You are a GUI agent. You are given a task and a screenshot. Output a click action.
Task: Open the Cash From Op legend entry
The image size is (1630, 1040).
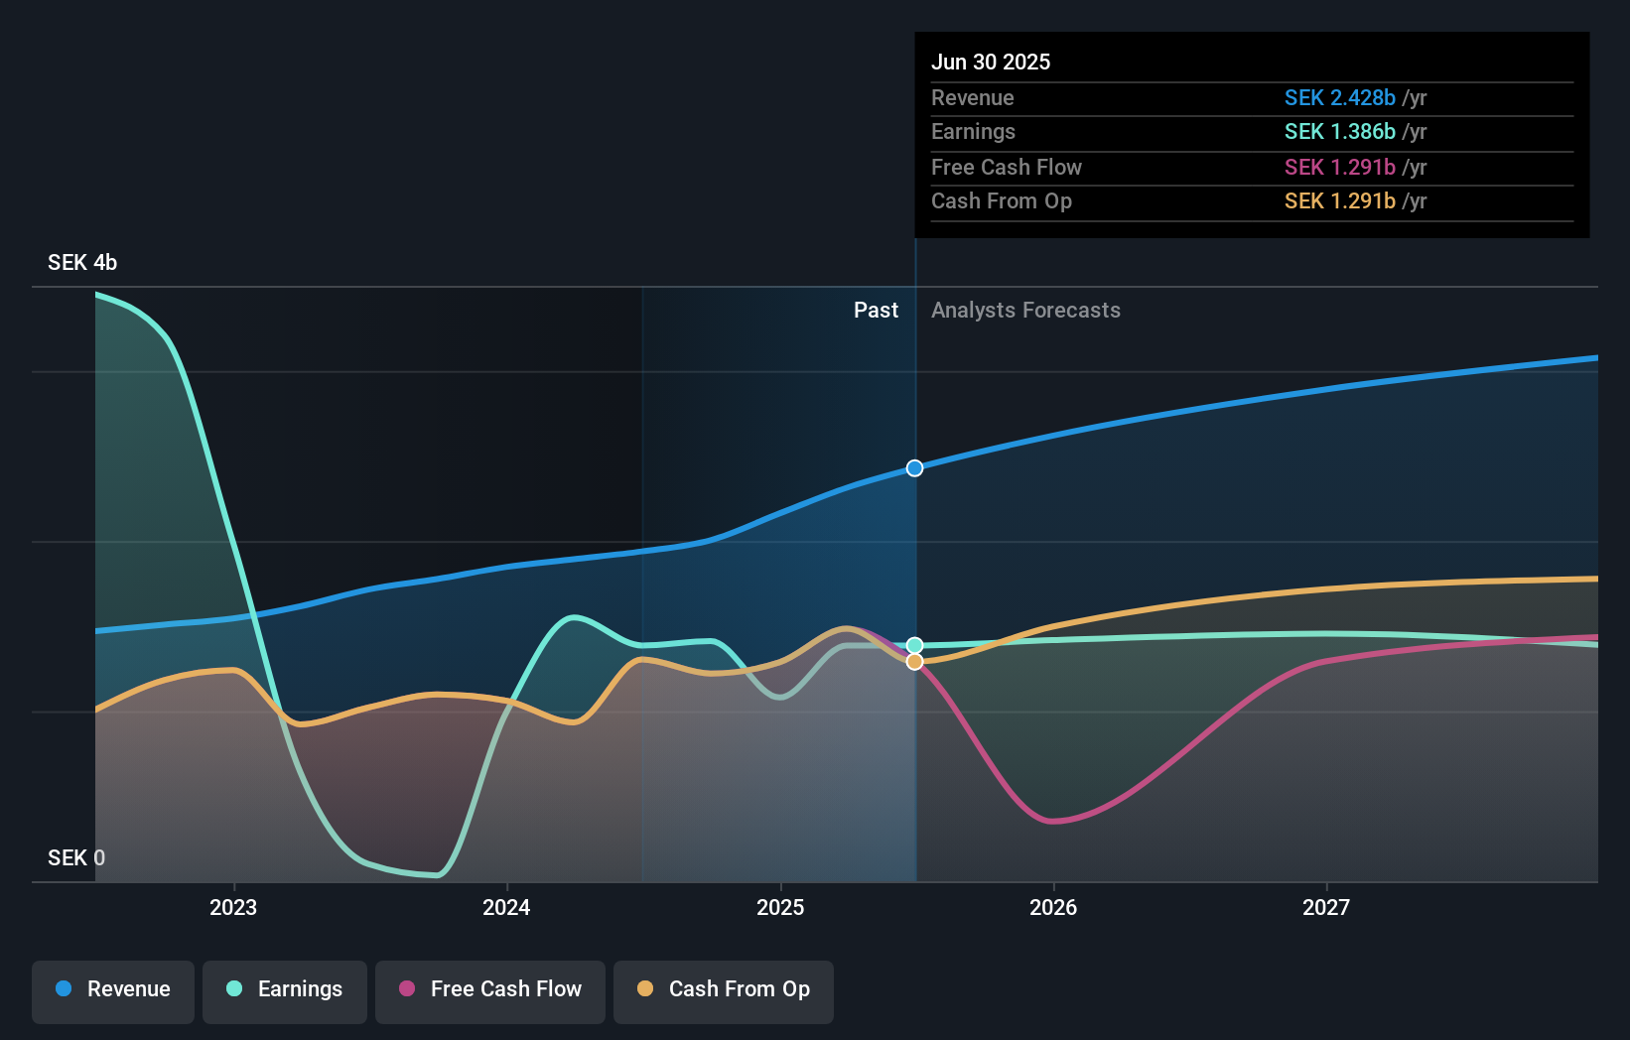point(723,989)
